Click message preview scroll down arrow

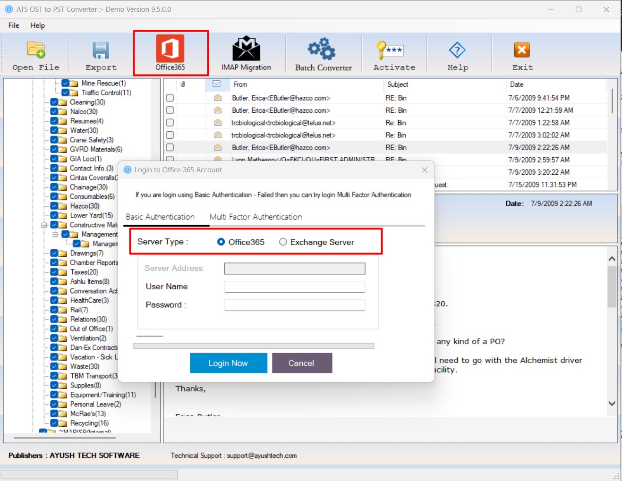(612, 403)
